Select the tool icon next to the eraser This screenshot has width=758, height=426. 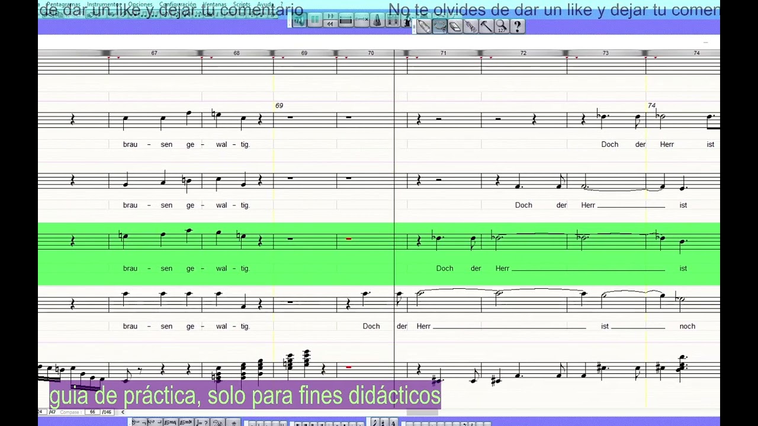coord(470,26)
